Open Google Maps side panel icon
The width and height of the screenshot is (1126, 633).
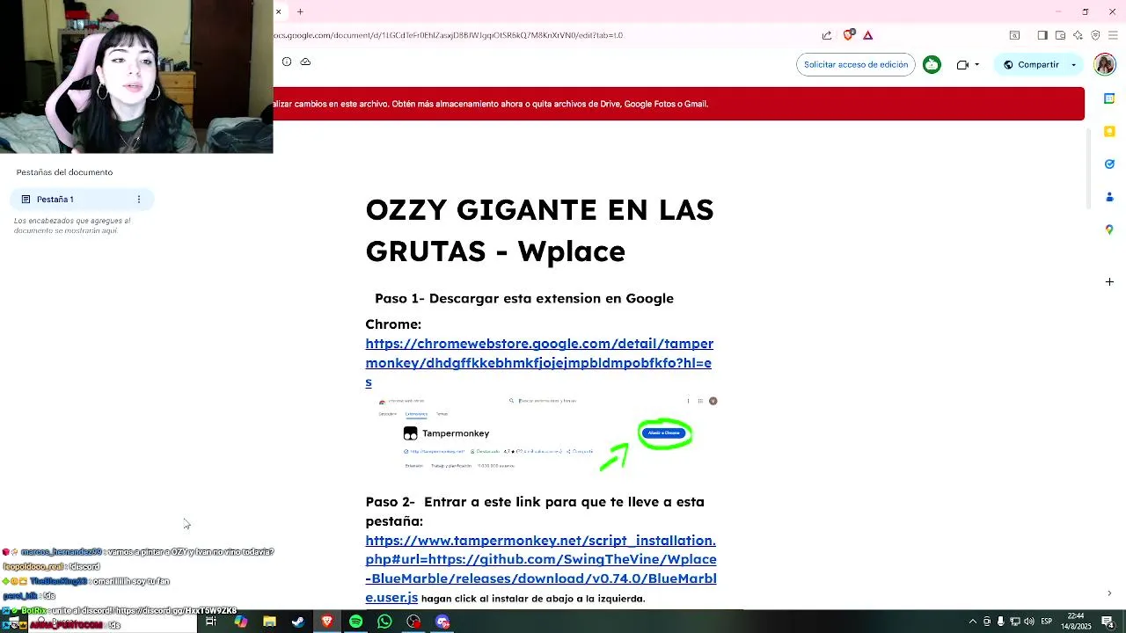pyautogui.click(x=1109, y=229)
